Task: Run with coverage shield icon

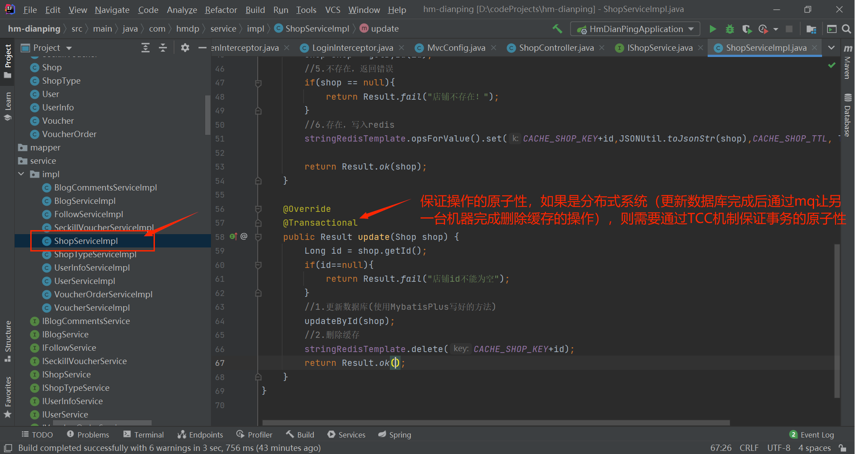Action: 747,29
